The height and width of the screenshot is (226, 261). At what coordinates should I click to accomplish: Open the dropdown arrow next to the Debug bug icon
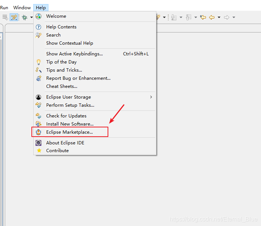(31, 17)
